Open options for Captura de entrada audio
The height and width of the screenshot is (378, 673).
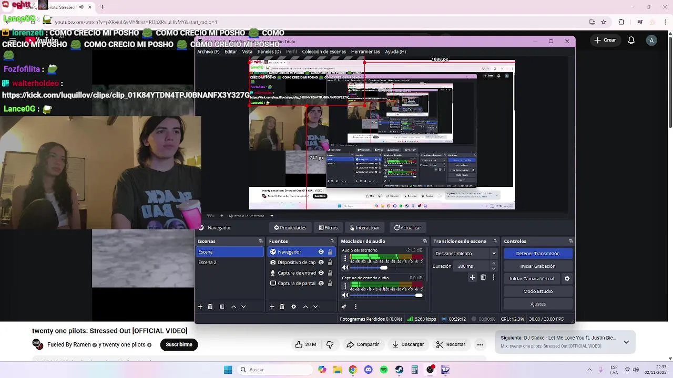345,286
